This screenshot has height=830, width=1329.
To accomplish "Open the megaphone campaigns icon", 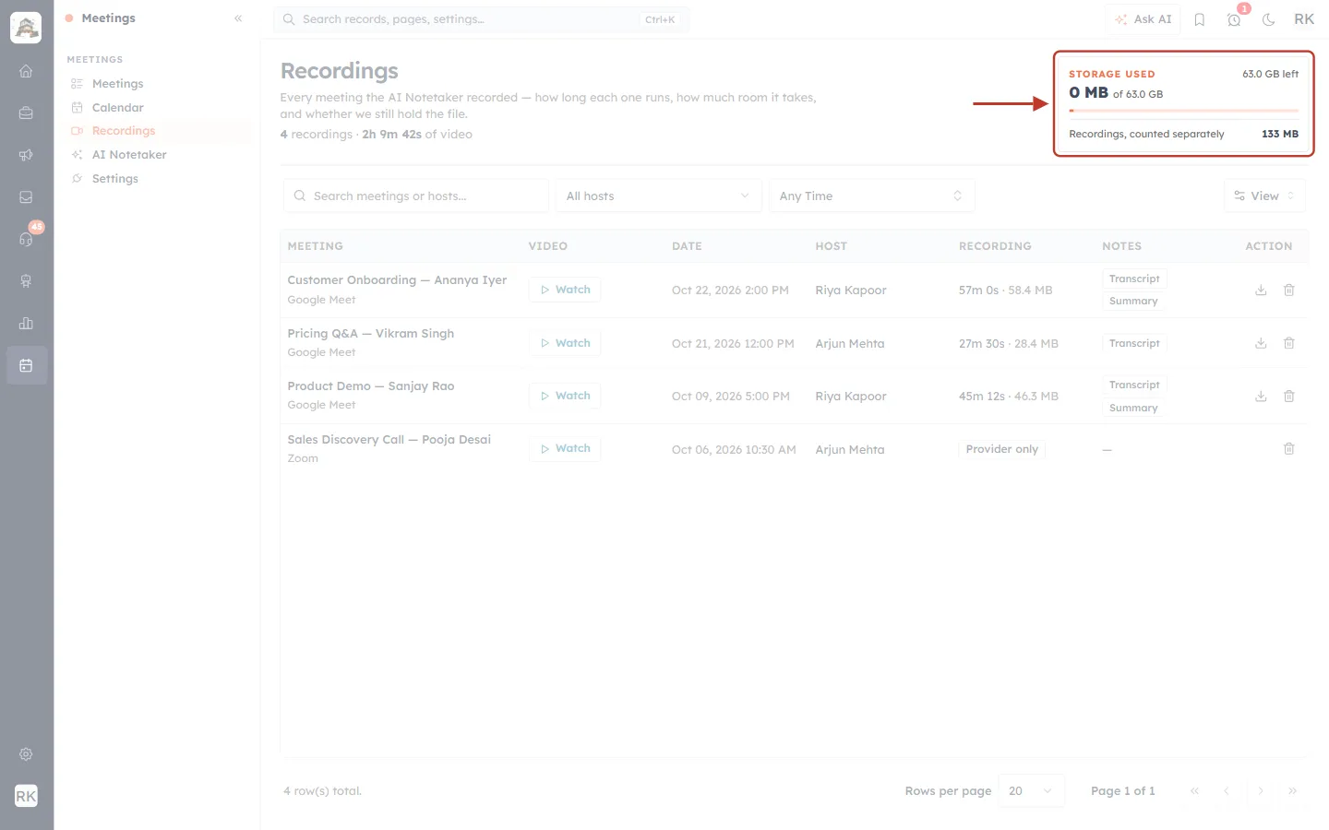I will coord(26,155).
